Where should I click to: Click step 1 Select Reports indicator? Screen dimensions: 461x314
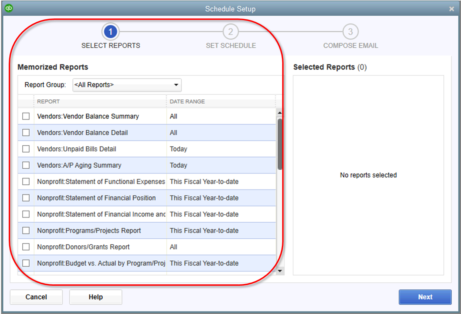(x=110, y=31)
